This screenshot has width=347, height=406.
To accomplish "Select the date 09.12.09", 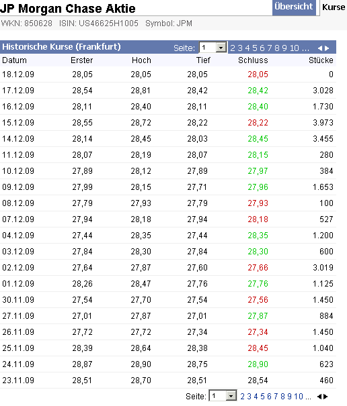I will click(18, 187).
